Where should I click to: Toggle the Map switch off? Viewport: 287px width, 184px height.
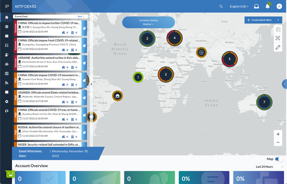(x=279, y=159)
